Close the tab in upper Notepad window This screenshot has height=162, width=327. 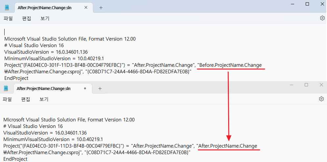(86, 8)
